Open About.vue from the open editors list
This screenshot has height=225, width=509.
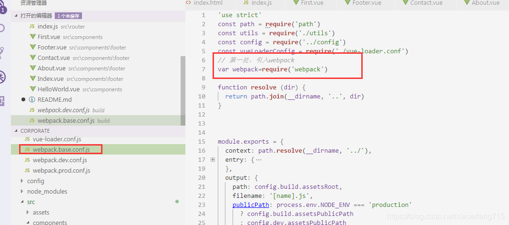coord(98,68)
